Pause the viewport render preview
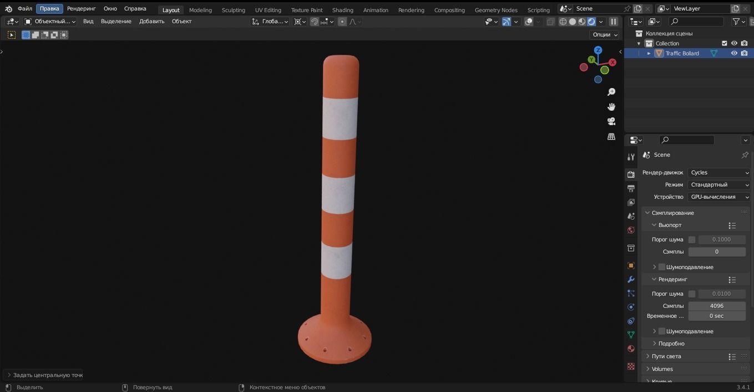This screenshot has width=754, height=392. pyautogui.click(x=614, y=22)
